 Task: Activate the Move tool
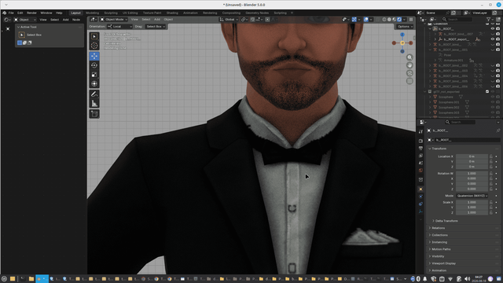[94, 56]
